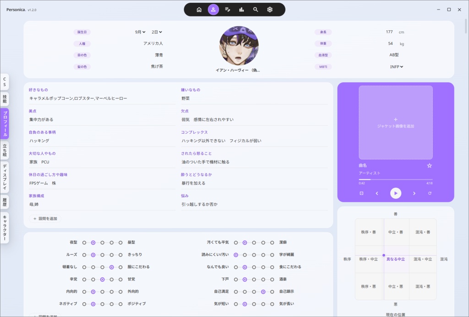
Task: Select the プロフィール side tab
Action: 5,124
